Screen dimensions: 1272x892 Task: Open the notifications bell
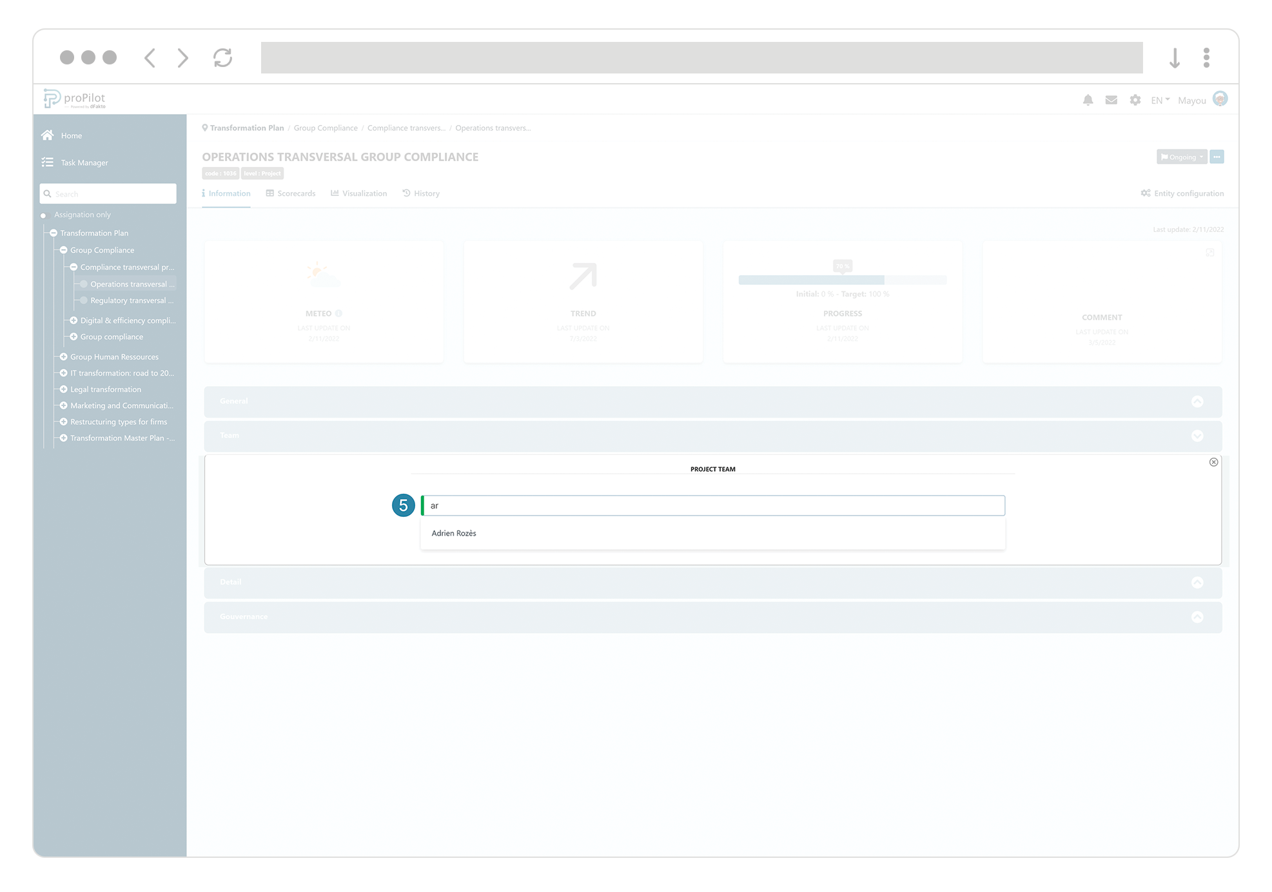[1088, 100]
